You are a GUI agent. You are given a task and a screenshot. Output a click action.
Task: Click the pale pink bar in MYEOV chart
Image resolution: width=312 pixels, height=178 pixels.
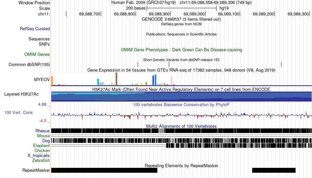(x=171, y=80)
